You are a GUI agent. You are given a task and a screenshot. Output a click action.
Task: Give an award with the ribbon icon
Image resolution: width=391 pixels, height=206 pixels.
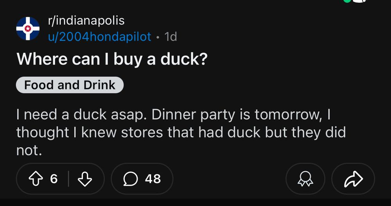click(x=305, y=179)
